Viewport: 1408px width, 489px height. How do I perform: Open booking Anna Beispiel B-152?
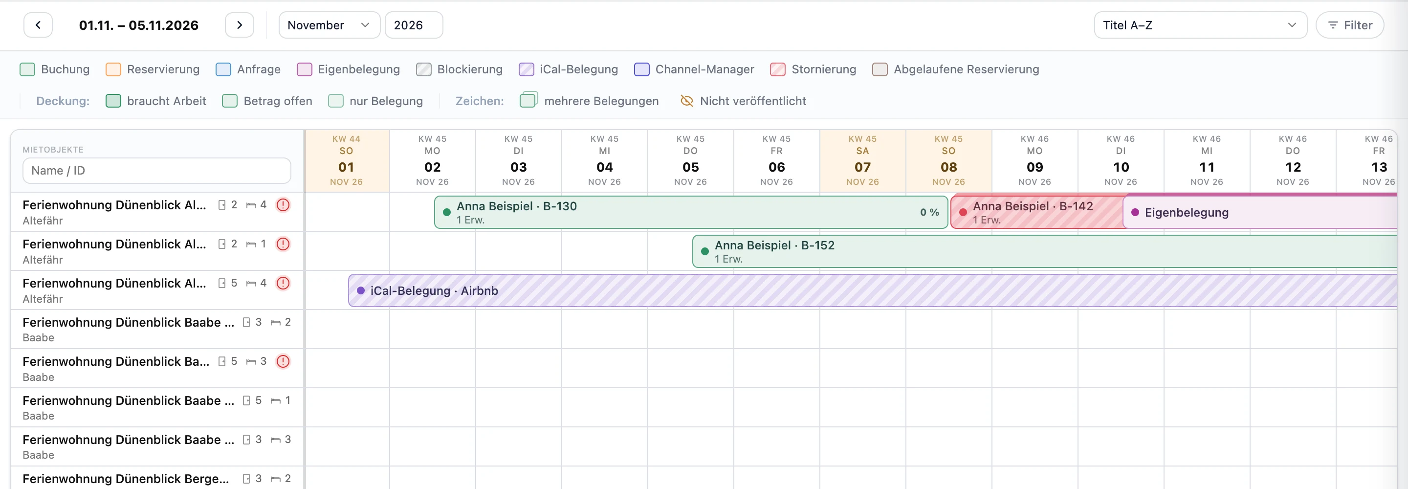1045,252
